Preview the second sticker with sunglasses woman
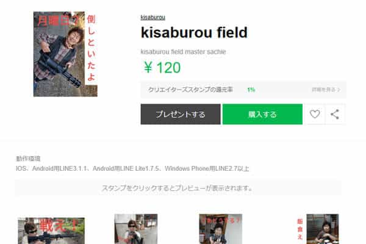 [x=136, y=229]
